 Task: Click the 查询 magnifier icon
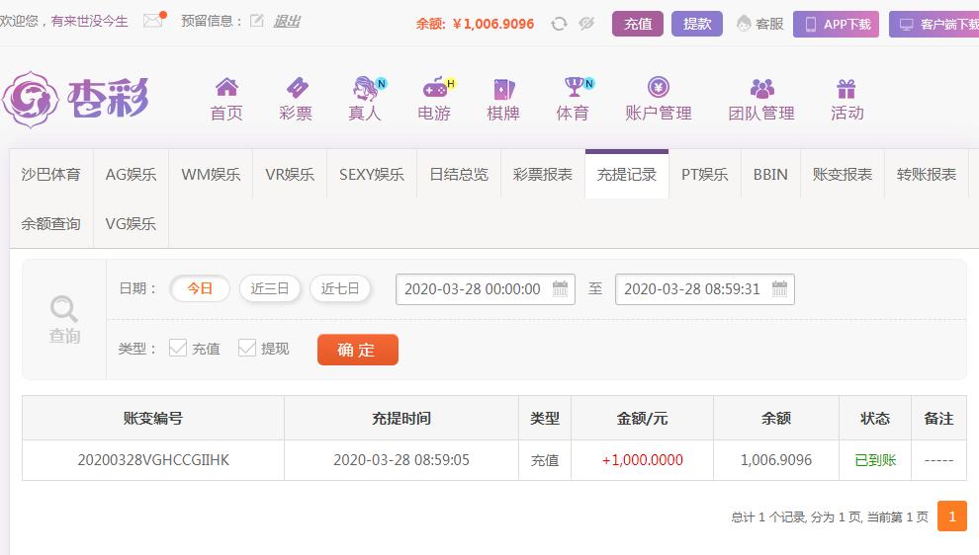[x=63, y=309]
